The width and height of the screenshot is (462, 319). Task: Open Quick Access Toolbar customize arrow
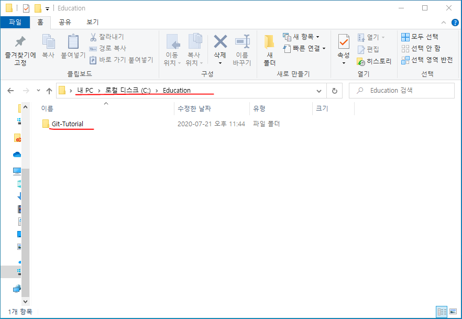(47, 8)
